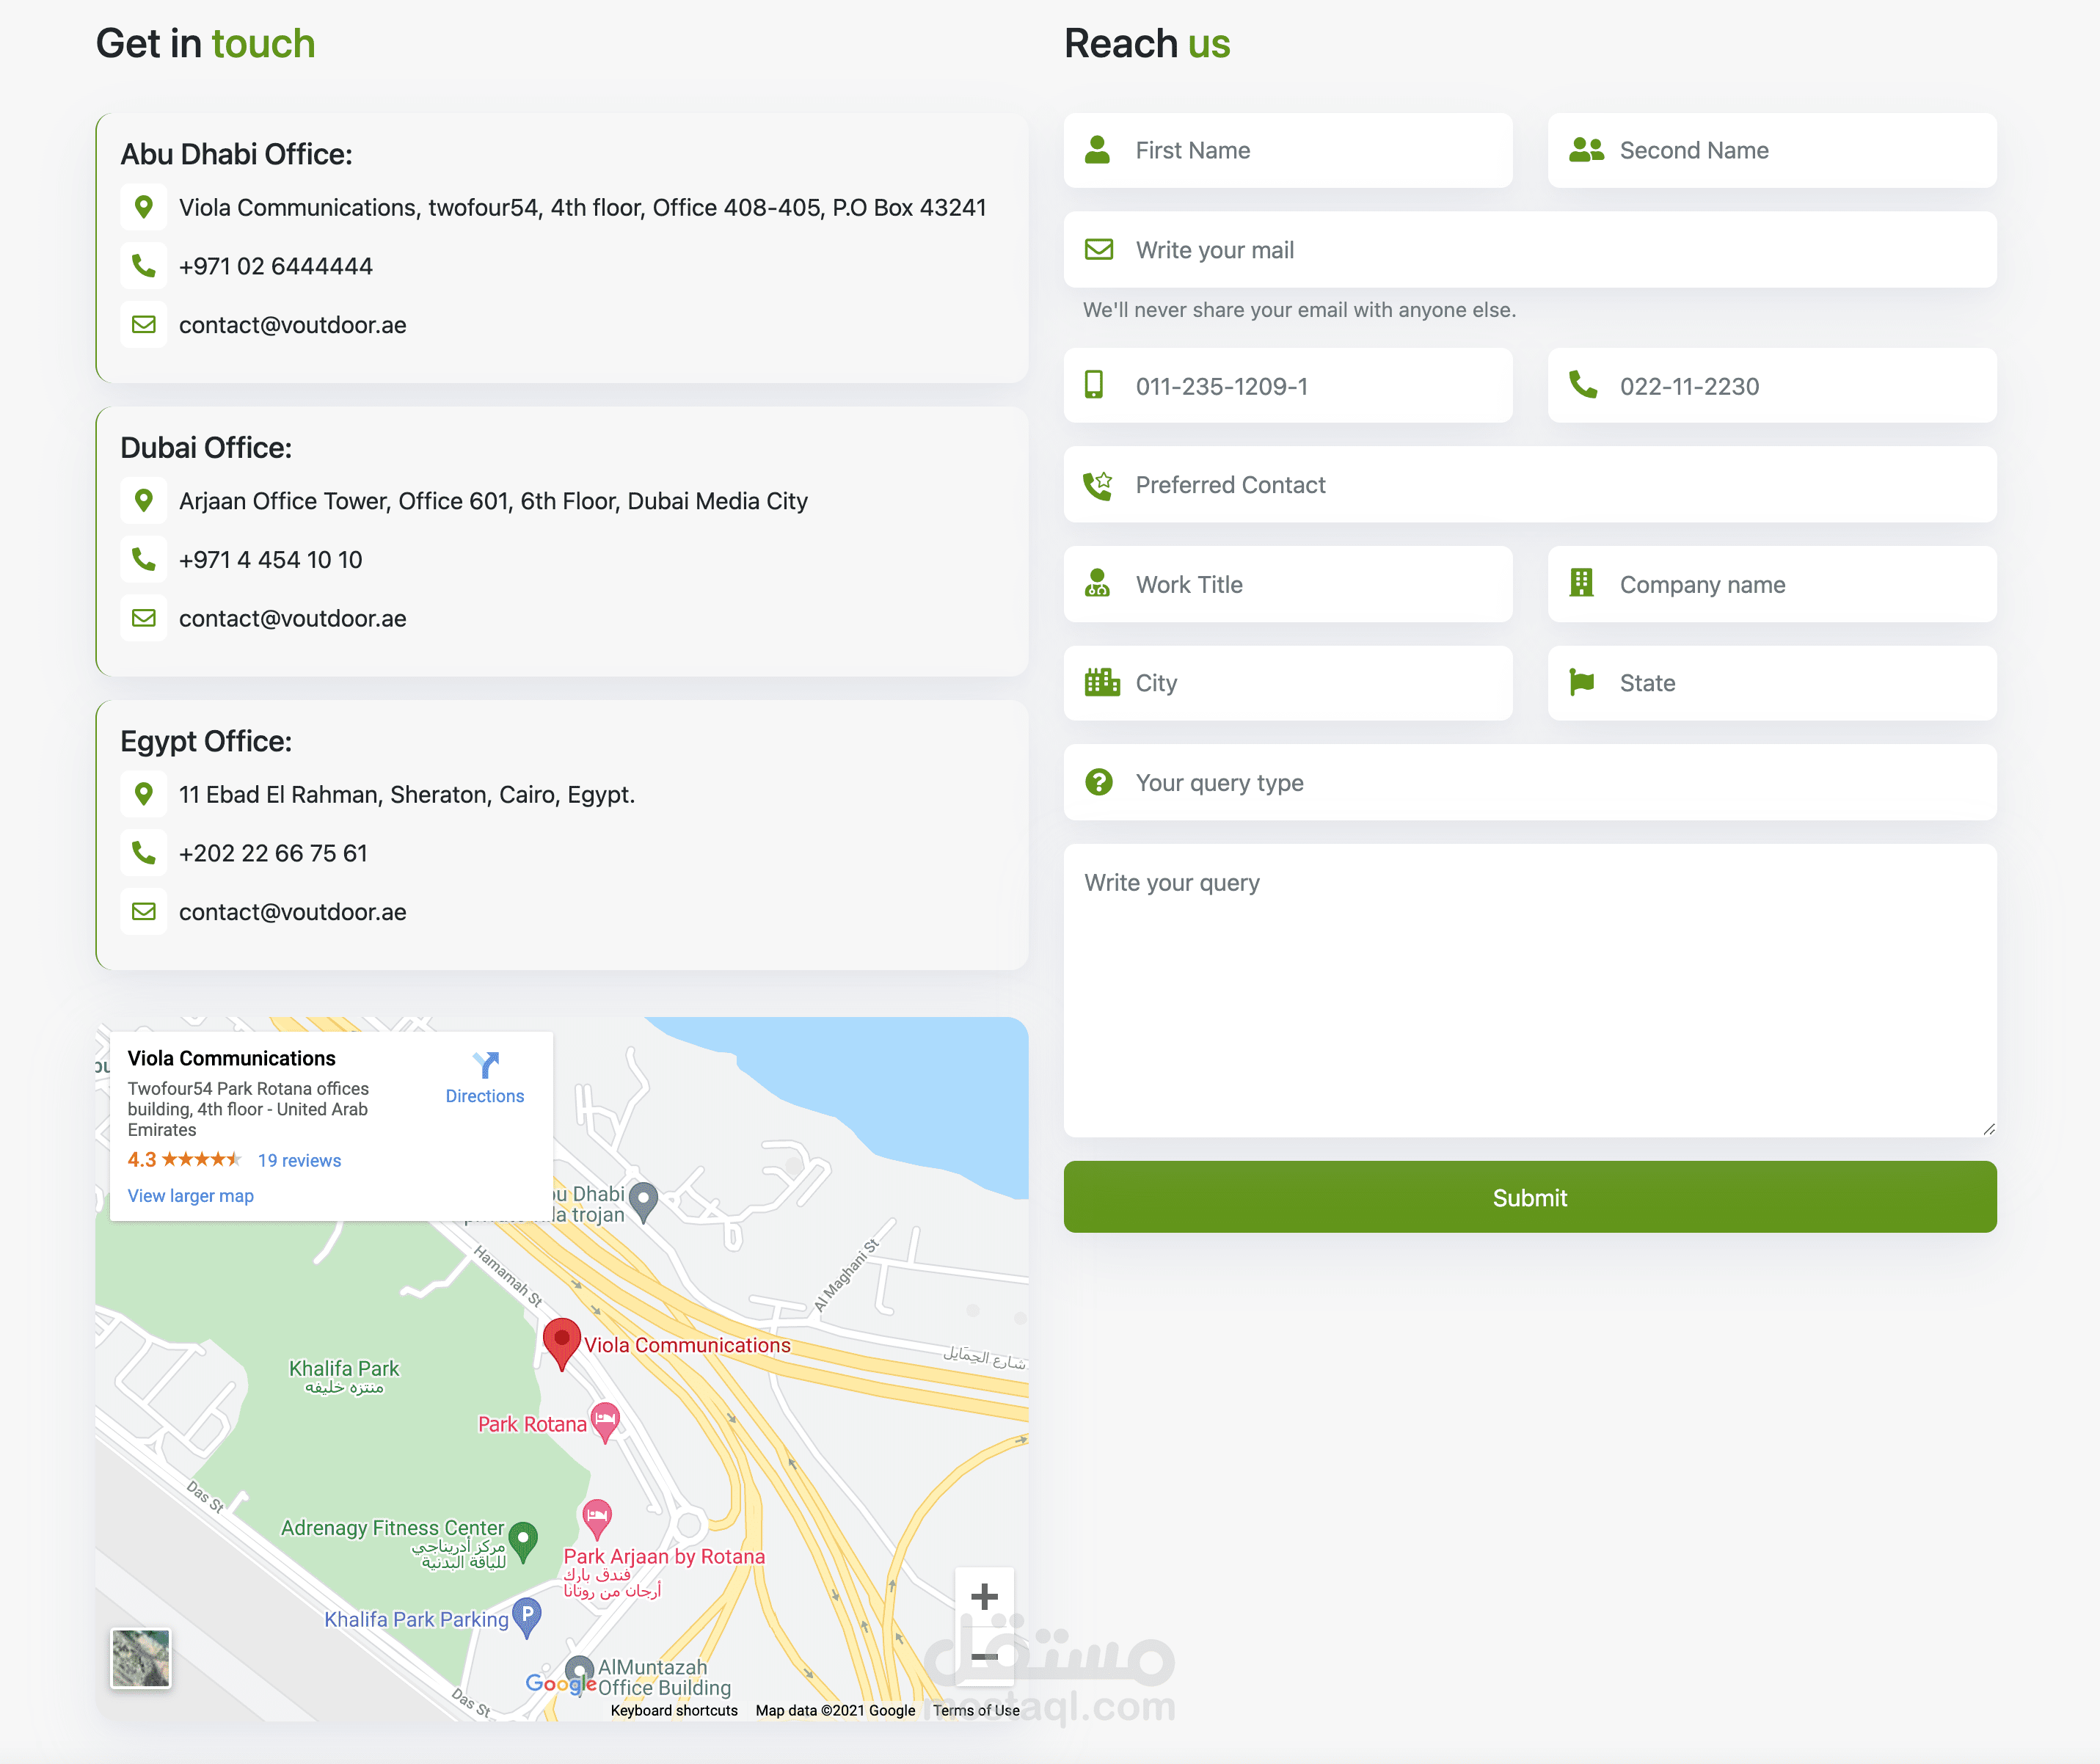Open the 19 reviews link
The width and height of the screenshot is (2100, 1764).
299,1160
